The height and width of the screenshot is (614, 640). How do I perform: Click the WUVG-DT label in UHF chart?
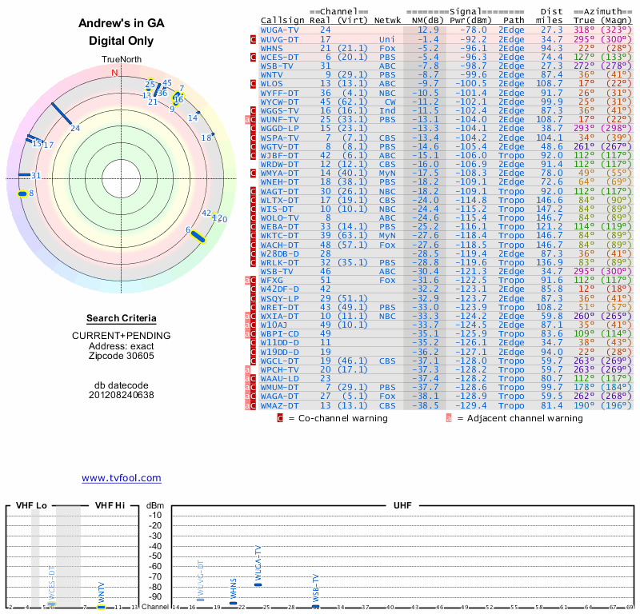[x=201, y=579]
